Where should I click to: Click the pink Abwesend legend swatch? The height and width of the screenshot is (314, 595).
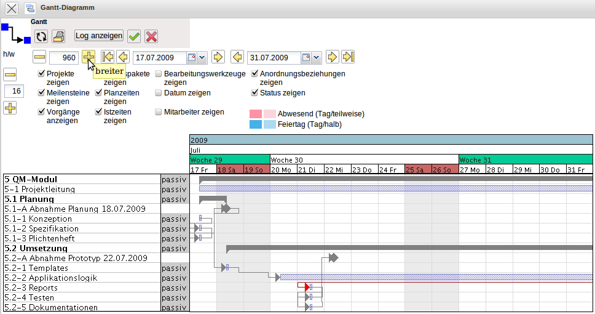256,114
